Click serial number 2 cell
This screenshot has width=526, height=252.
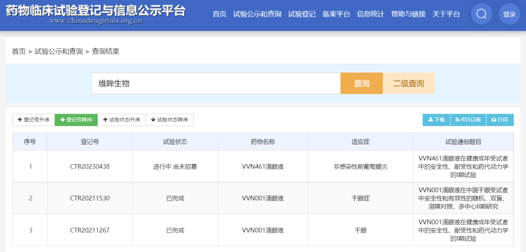31,199
